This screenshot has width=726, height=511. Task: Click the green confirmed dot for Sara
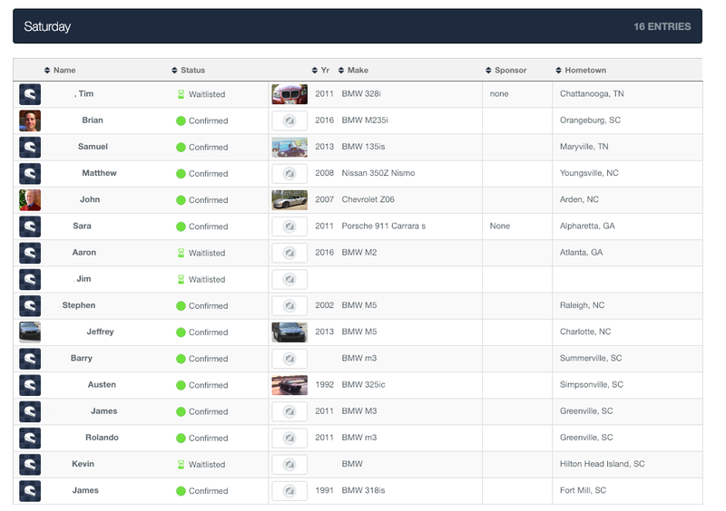tap(181, 227)
